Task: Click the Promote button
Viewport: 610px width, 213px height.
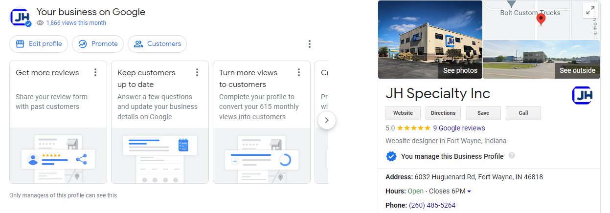Action: click(x=98, y=44)
